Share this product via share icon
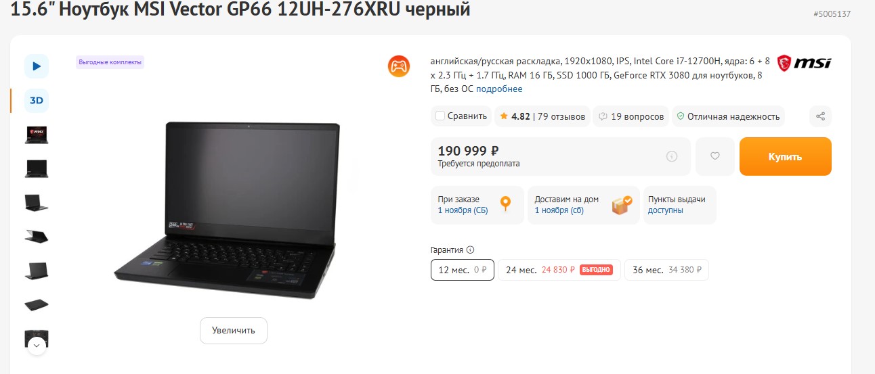 (820, 116)
